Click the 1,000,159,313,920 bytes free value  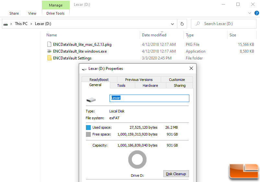pyautogui.click(x=137, y=134)
